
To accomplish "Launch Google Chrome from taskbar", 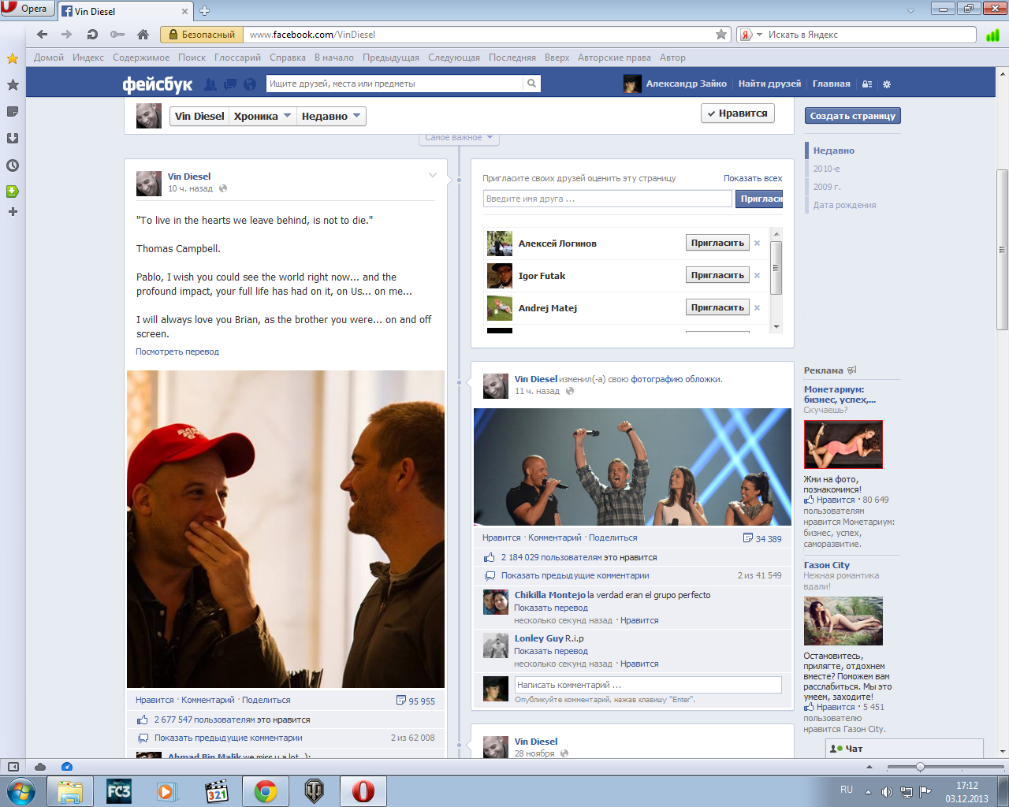I will click(x=266, y=791).
